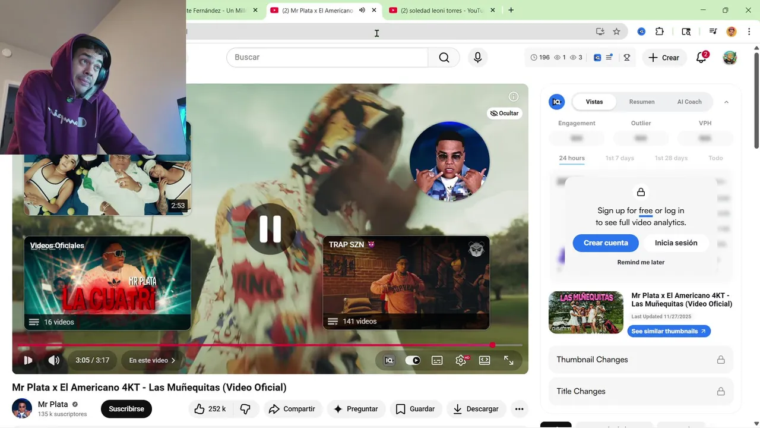760x428 pixels.
Task: Collapse the vidIQ panel chevron
Action: [726, 102]
